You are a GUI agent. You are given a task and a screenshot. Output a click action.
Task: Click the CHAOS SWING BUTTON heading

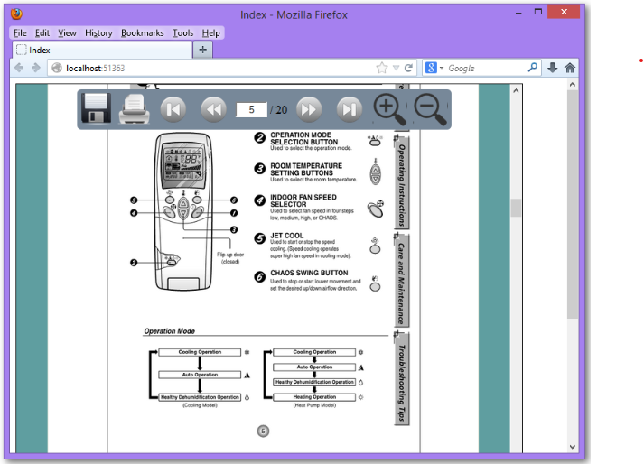(309, 273)
